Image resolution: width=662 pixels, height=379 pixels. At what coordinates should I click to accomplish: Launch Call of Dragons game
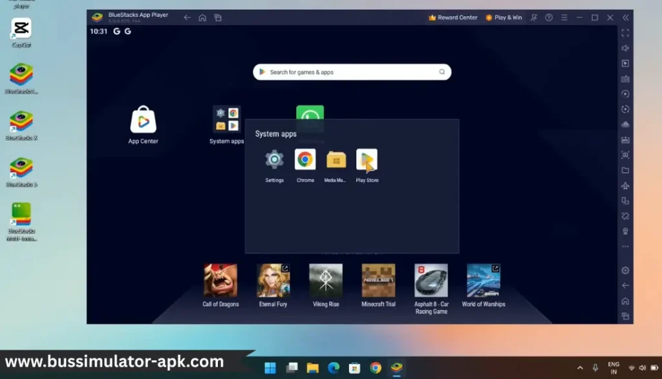220,281
